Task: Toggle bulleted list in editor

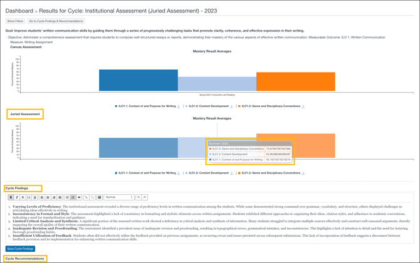Action: point(67,197)
